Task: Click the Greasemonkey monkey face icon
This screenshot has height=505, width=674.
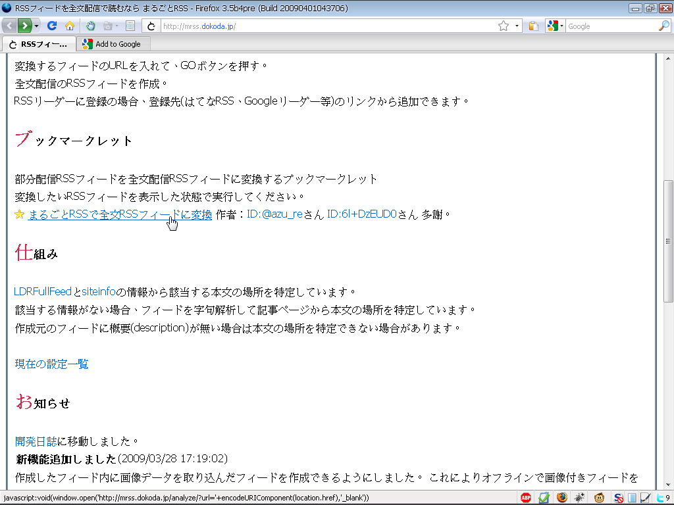Action: 599,498
